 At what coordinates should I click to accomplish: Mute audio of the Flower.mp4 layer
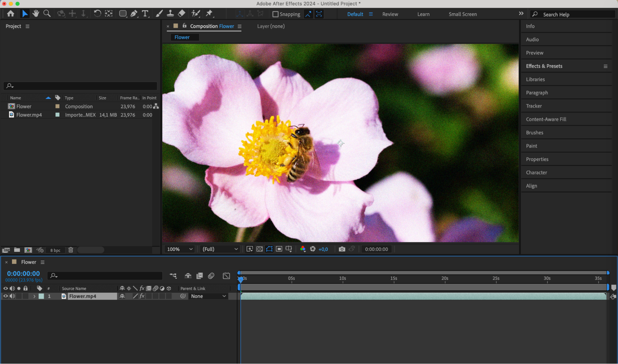click(12, 296)
